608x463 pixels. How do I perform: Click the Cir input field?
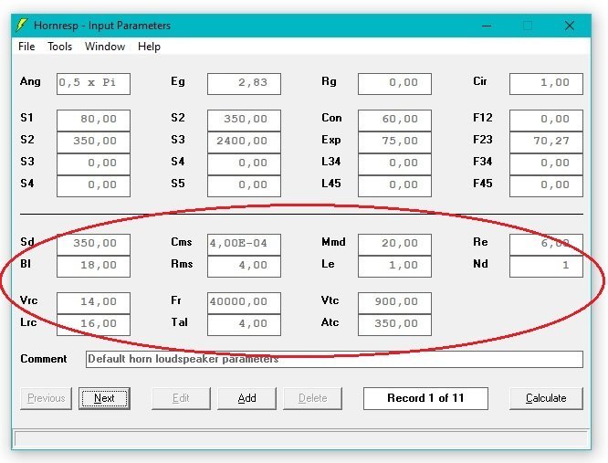click(x=546, y=84)
